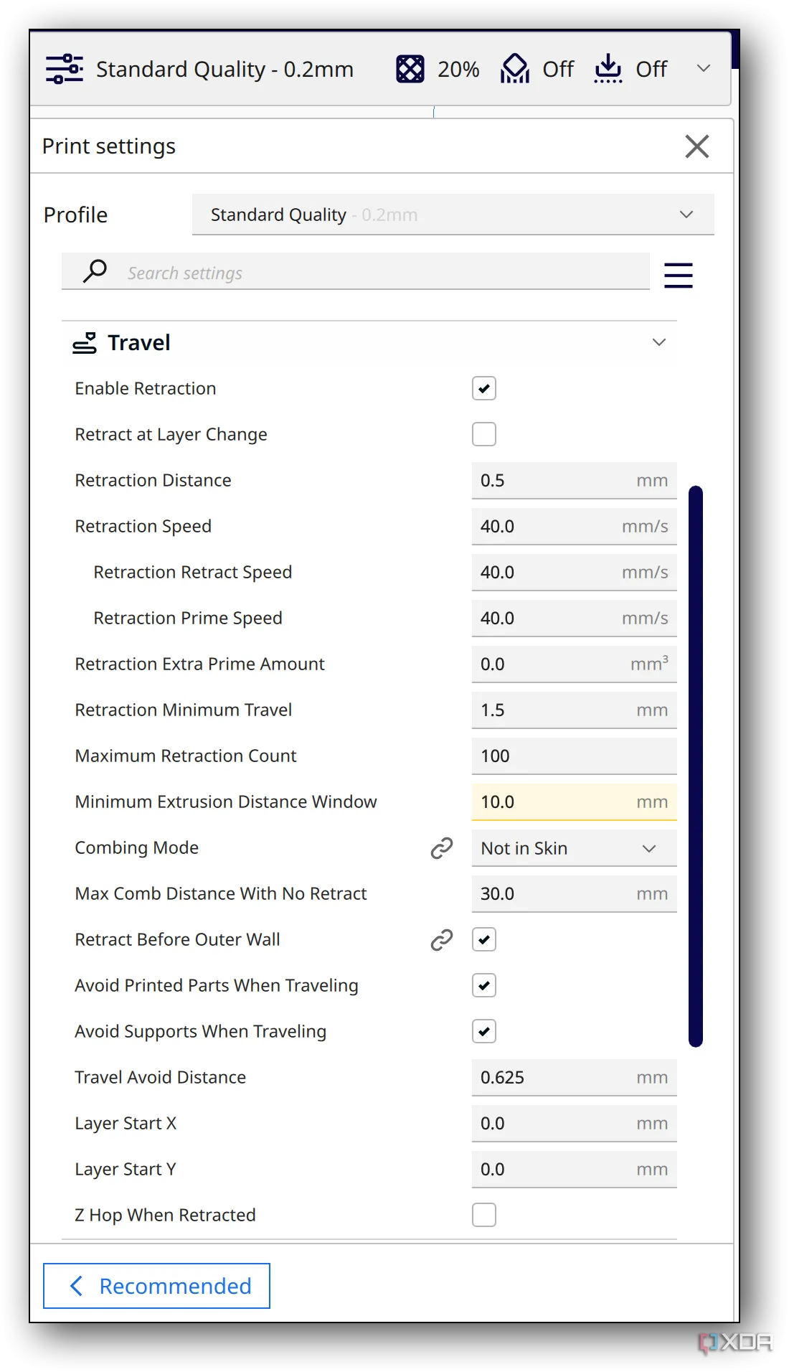
Task: Click the support structure icon
Action: tap(514, 69)
